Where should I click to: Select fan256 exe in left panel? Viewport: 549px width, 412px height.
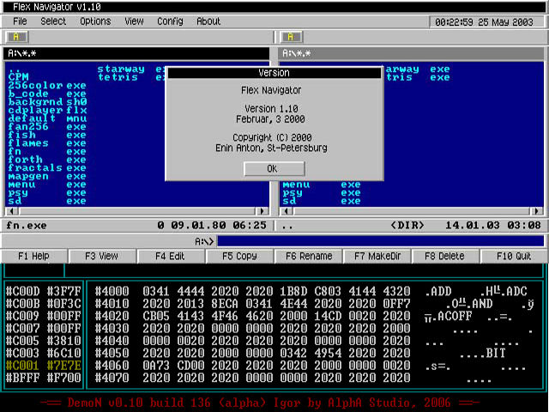(x=47, y=126)
